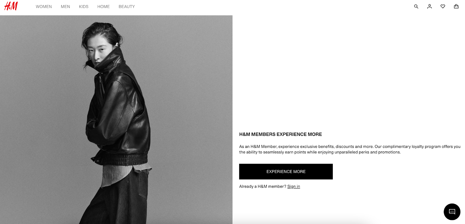The image size is (465, 224).
Task: Follow the Sign in link
Action: 294,187
